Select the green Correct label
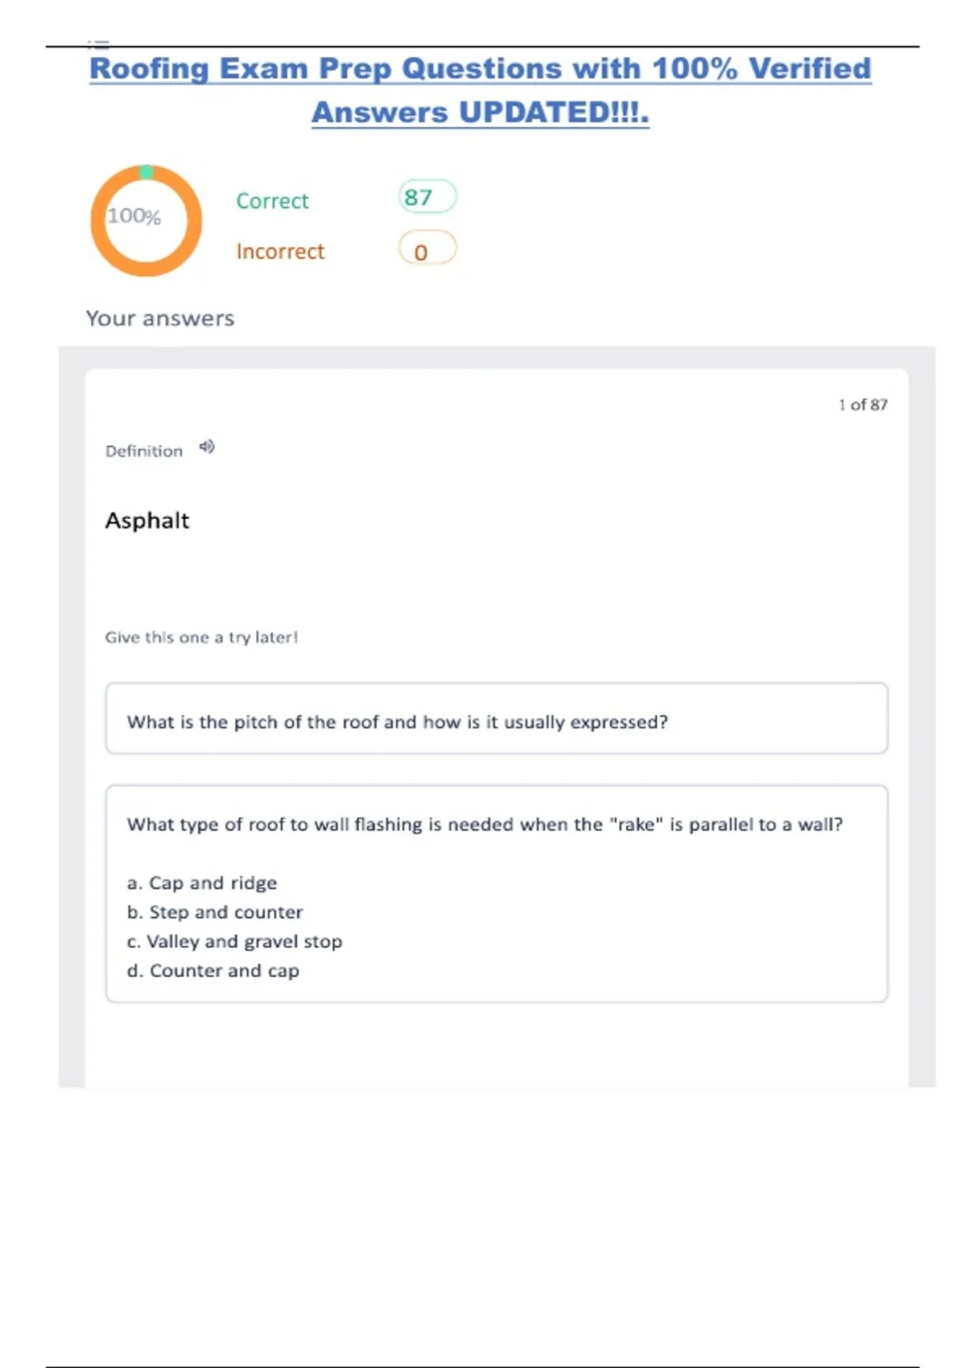 pos(272,200)
